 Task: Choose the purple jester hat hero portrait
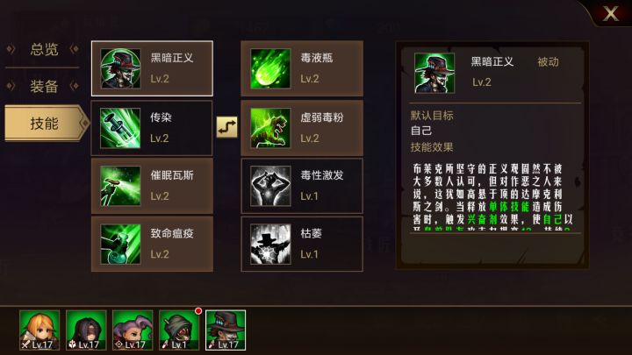pos(133,330)
